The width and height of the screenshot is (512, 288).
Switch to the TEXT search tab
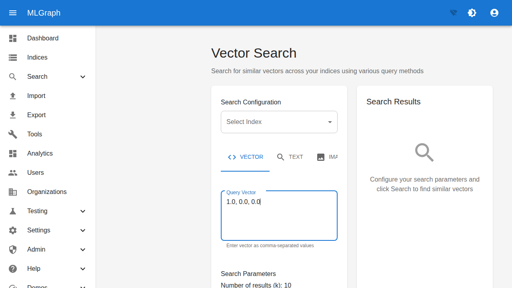[290, 157]
